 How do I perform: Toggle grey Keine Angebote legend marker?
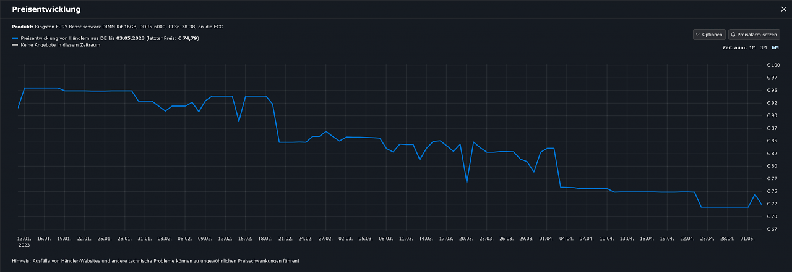(x=15, y=45)
